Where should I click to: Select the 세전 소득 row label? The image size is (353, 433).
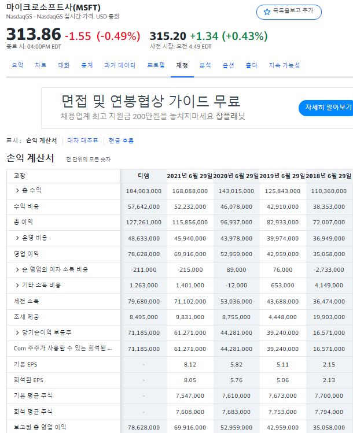coord(26,301)
